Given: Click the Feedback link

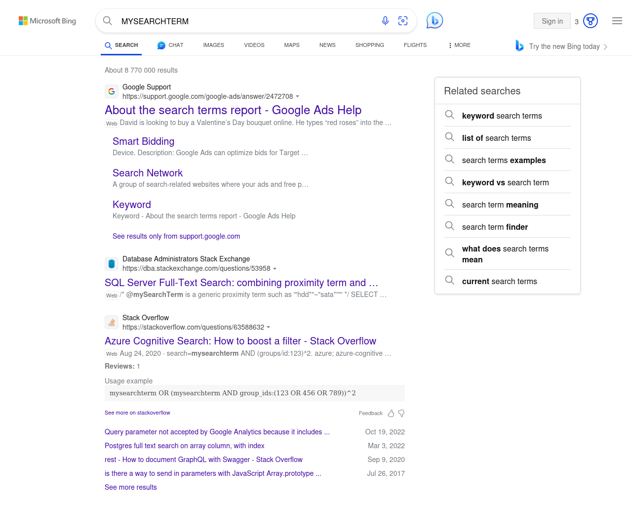Looking at the screenshot, I should click(371, 413).
